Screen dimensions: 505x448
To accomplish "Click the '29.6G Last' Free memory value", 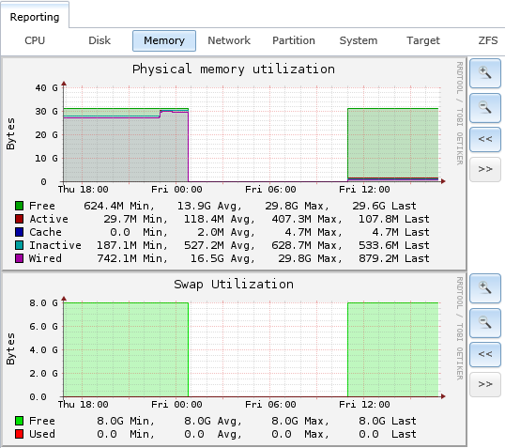I will 384,206.
